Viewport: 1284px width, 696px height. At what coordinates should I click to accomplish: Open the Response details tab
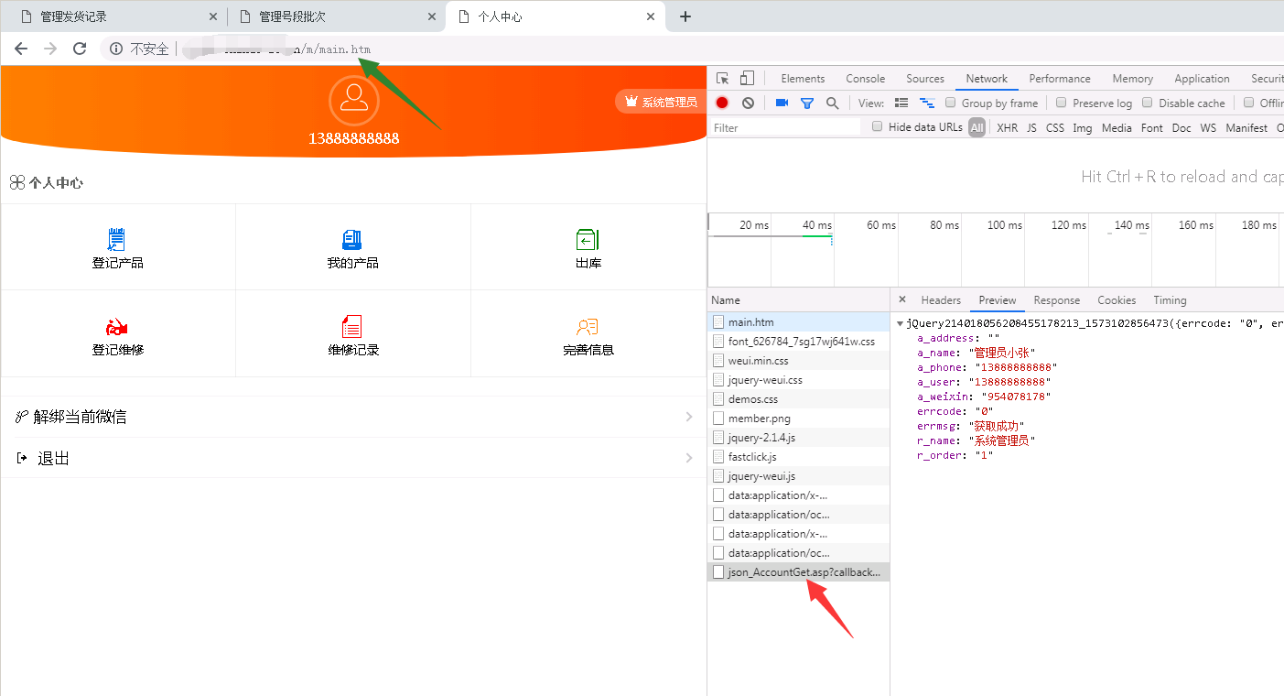click(1057, 300)
